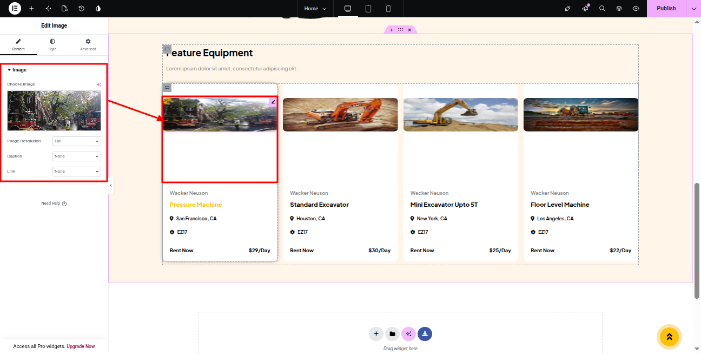
Task: Click the Upgrade Now link
Action: click(x=81, y=346)
